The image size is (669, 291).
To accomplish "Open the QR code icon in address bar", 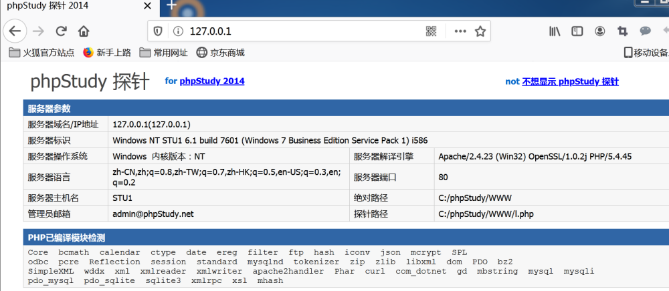I will click(x=432, y=31).
